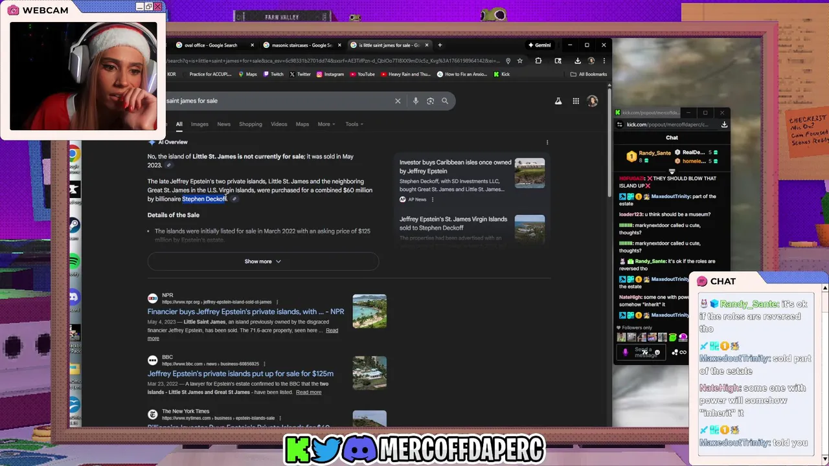Close the oval office tab
829x466 pixels.
(x=253, y=45)
